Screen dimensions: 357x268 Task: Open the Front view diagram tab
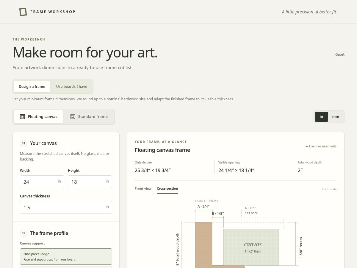pos(143,188)
